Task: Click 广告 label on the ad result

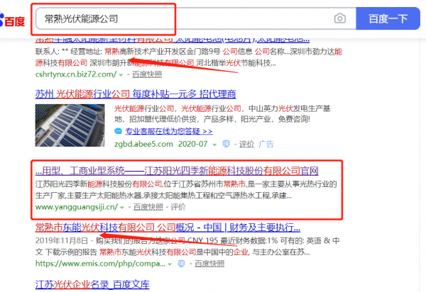Action: (266, 144)
